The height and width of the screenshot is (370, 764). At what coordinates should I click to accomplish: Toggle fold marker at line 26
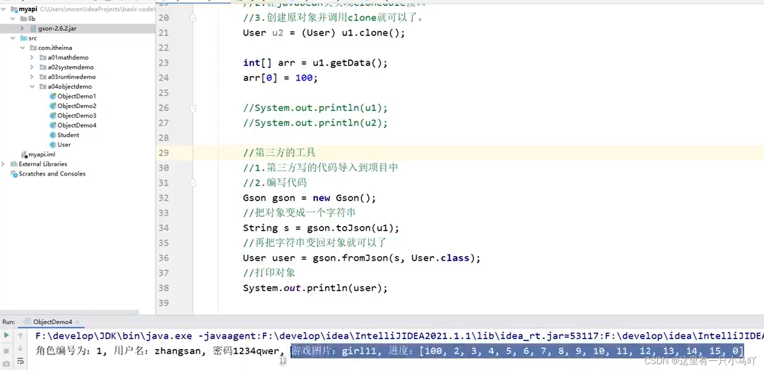[x=193, y=108]
